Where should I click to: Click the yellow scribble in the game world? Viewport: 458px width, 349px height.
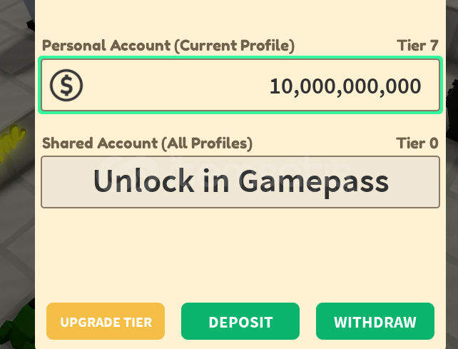pyautogui.click(x=11, y=142)
